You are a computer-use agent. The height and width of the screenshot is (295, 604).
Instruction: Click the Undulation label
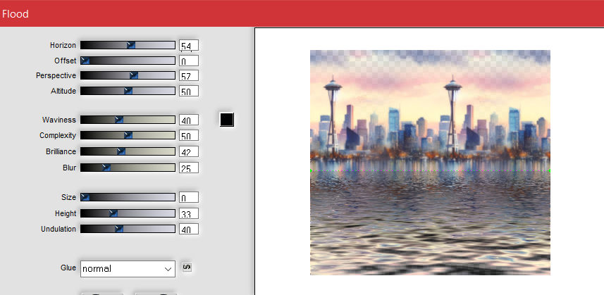(58, 229)
